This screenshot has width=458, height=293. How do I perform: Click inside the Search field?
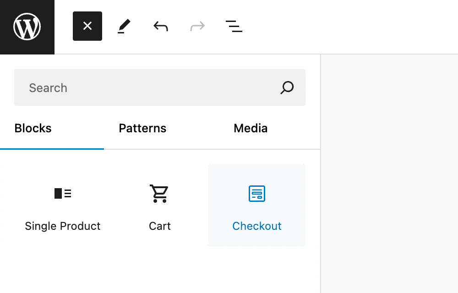(x=137, y=87)
